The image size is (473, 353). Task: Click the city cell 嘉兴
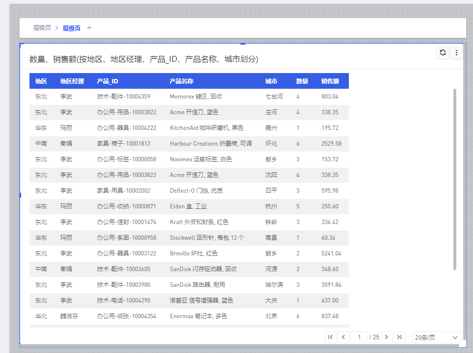point(271,128)
